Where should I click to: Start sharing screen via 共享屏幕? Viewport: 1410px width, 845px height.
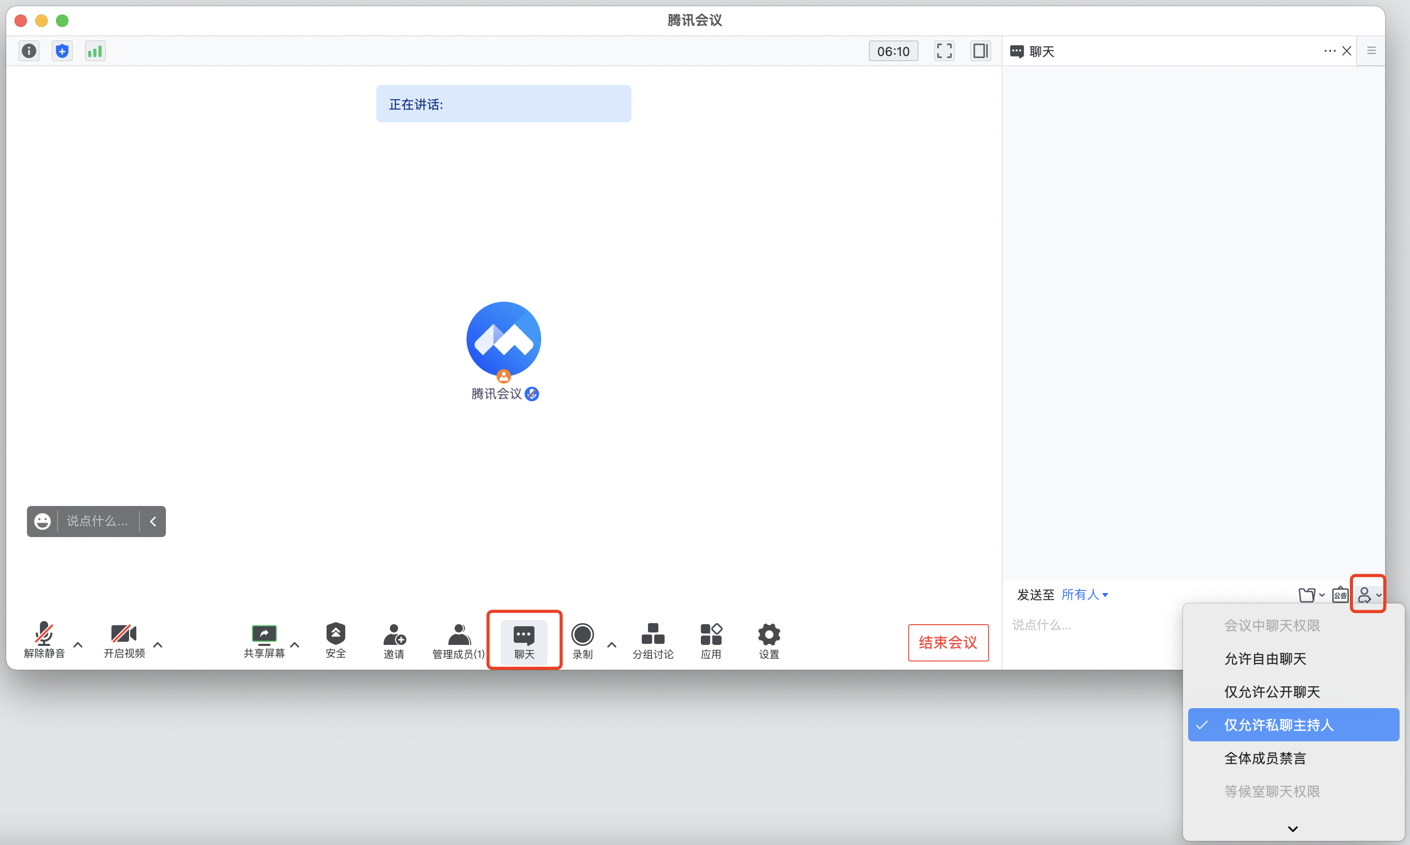pyautogui.click(x=264, y=641)
